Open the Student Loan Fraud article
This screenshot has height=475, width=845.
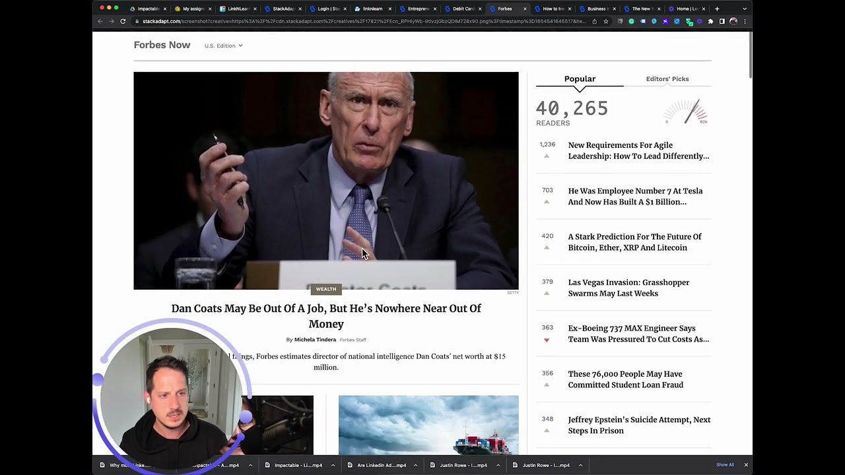[625, 379]
